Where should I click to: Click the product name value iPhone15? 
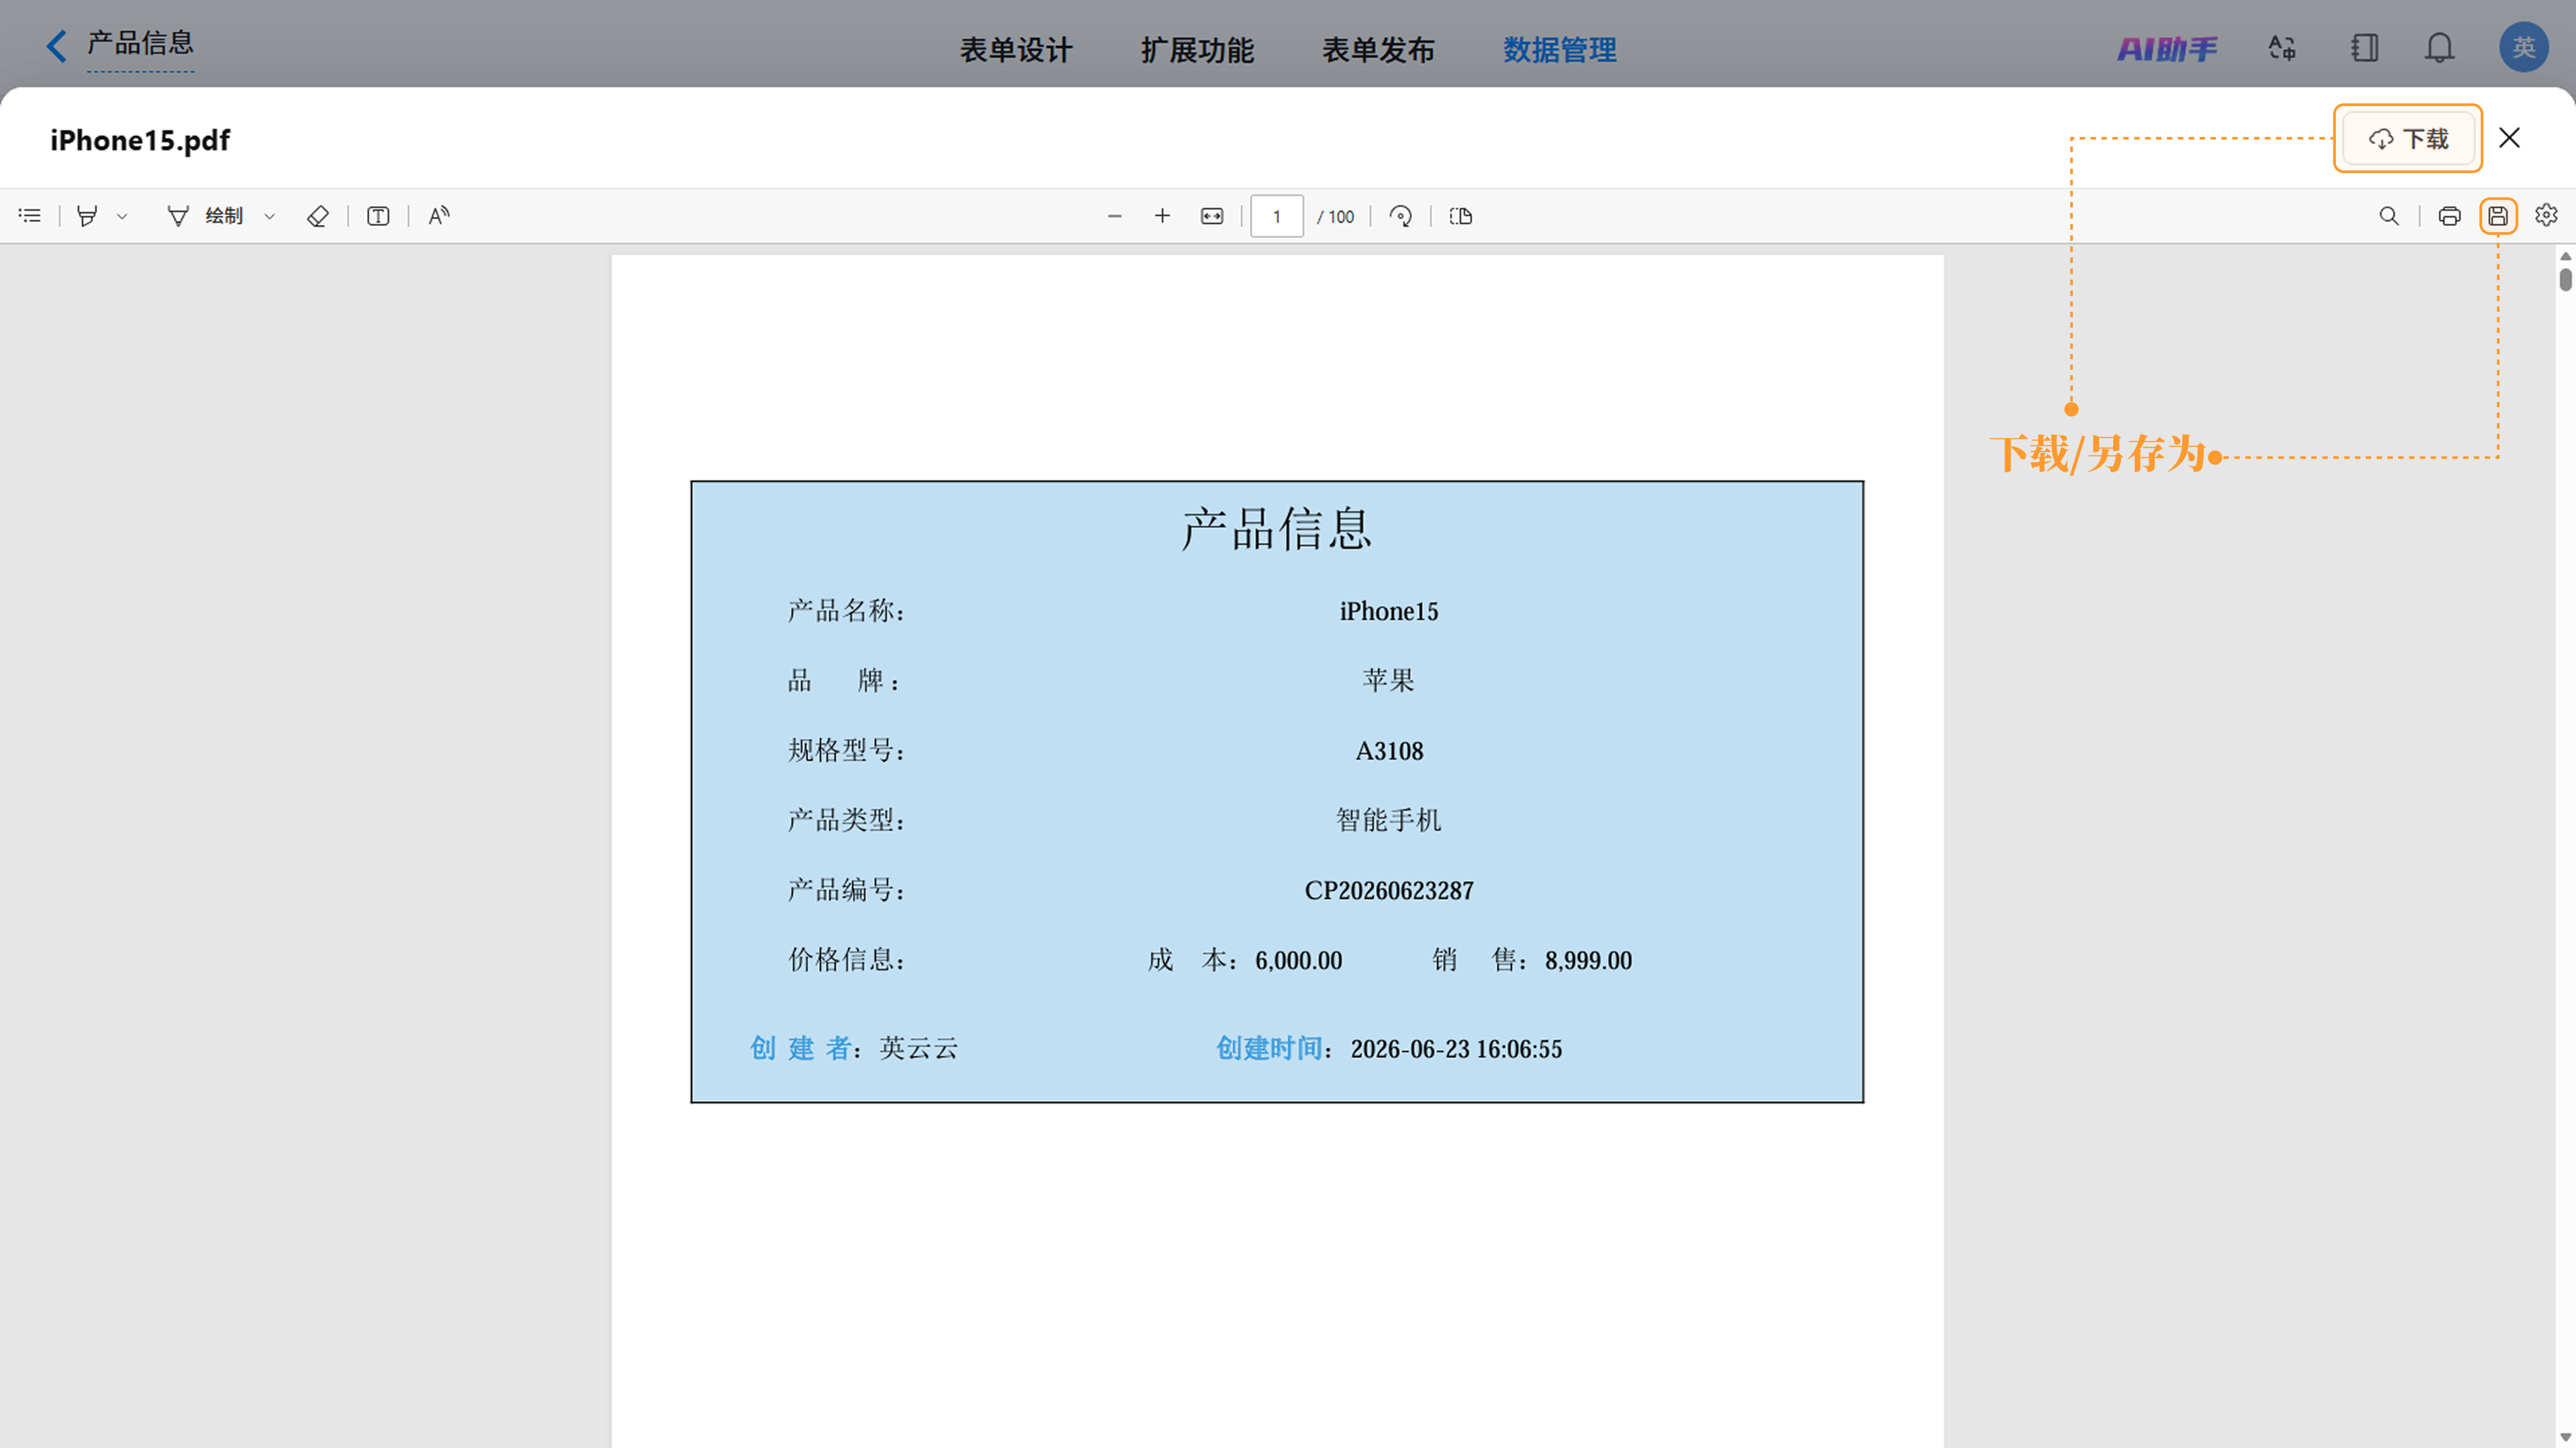(x=1389, y=611)
